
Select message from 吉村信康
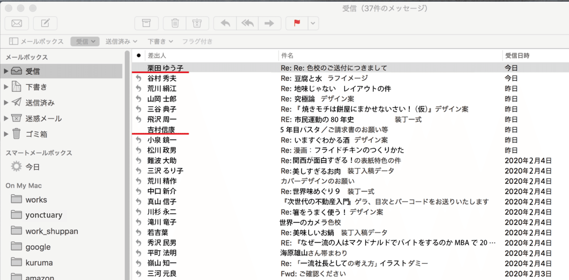point(350,130)
